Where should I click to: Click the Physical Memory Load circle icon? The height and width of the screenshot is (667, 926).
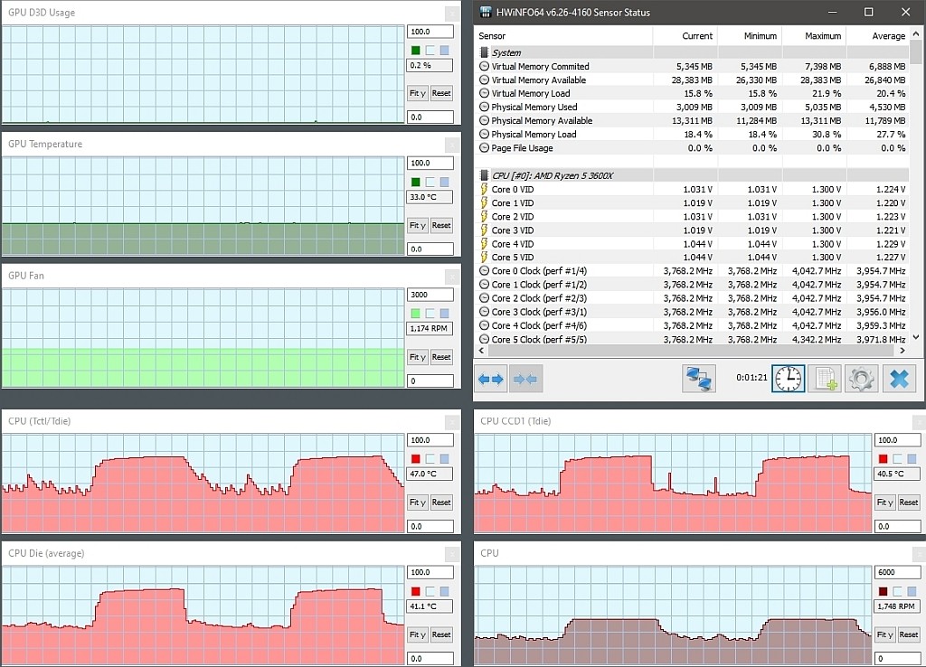(485, 134)
